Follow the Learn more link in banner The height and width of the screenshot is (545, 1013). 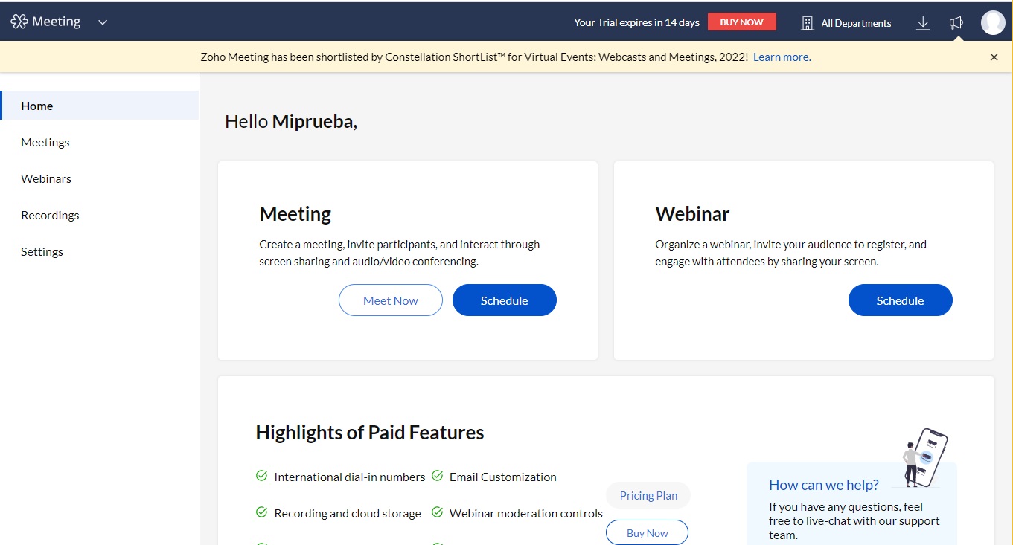(782, 57)
